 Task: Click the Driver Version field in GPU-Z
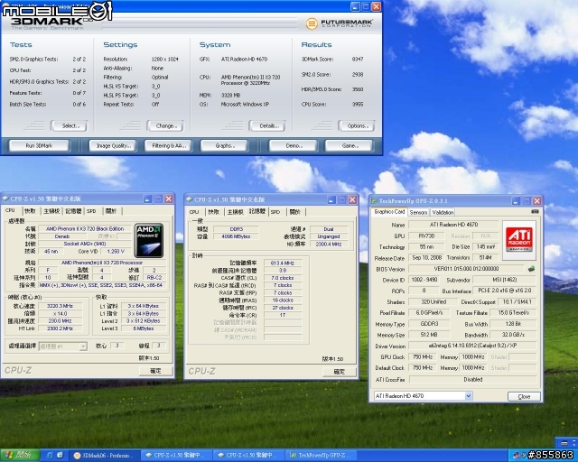pos(472,346)
